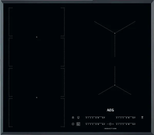Increase timer with plus symbol

click(113, 124)
